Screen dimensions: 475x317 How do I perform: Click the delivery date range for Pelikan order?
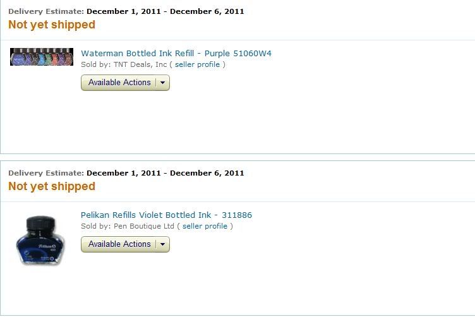165,173
